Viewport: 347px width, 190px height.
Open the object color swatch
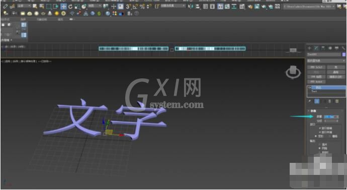344,54
